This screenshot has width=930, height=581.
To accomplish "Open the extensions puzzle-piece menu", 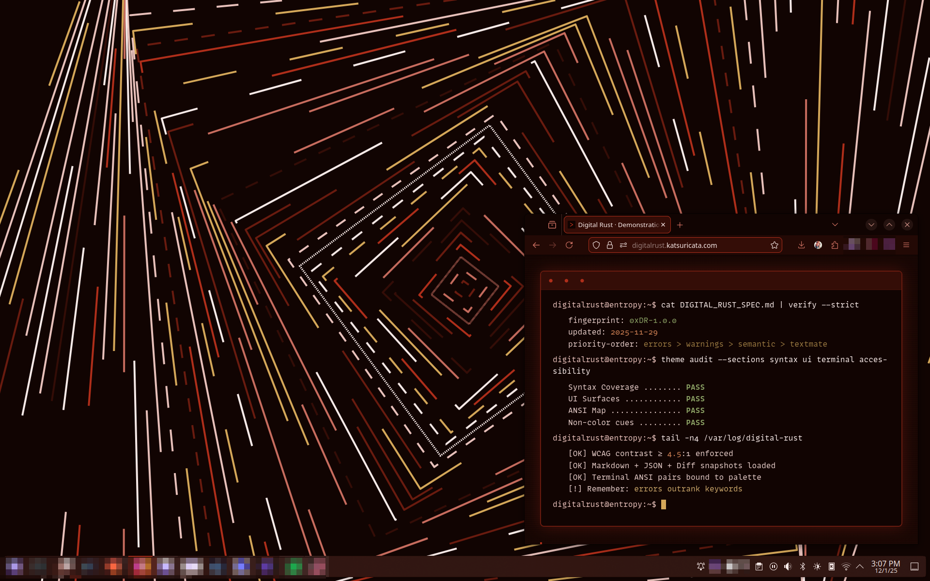I will [835, 245].
